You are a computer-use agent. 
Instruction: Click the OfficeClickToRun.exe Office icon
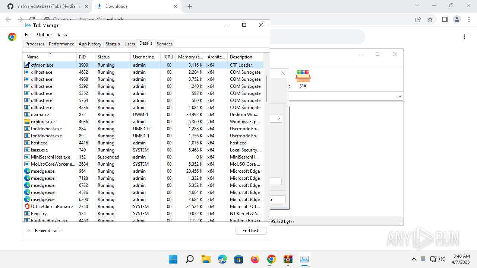(27, 206)
